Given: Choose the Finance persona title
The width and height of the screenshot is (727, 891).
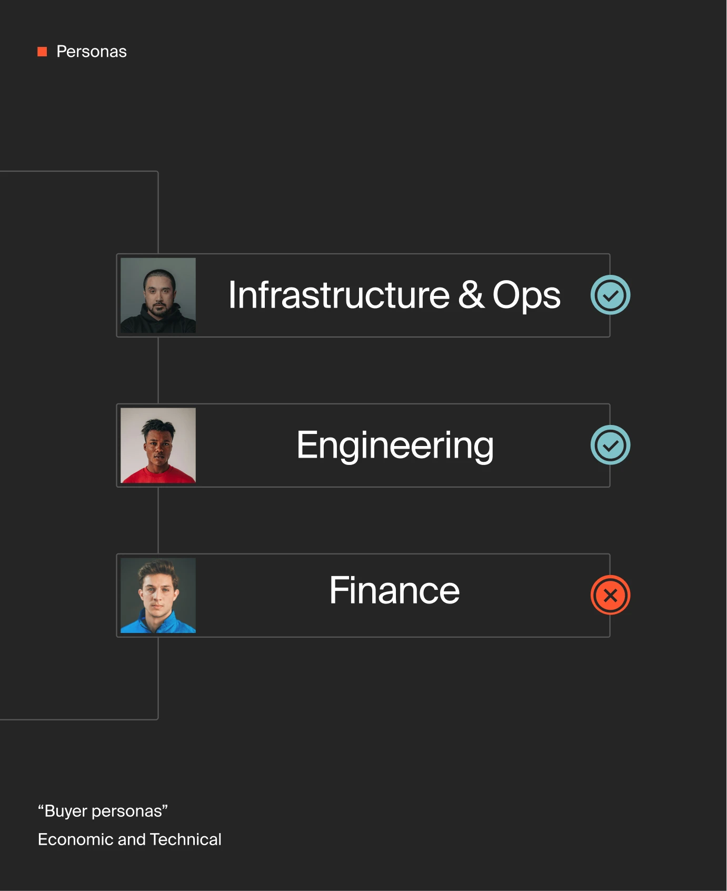Looking at the screenshot, I should point(394,590).
